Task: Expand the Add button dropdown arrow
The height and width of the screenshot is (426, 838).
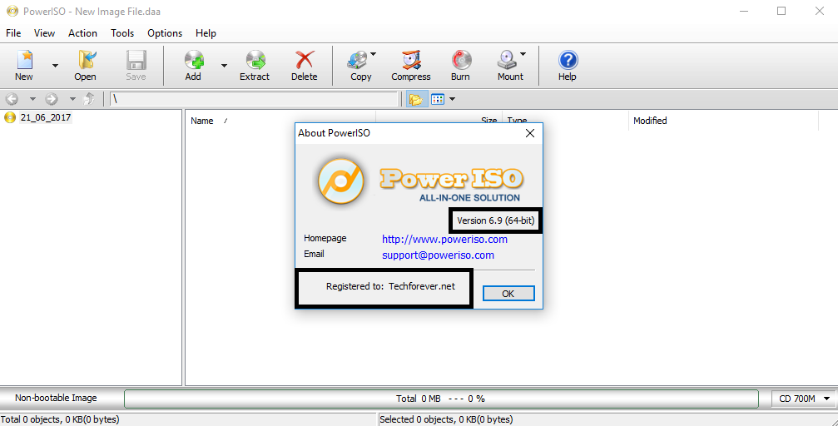Action: [224, 66]
